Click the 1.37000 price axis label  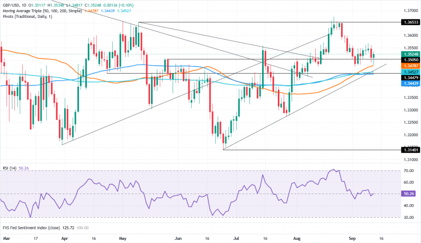411,11
